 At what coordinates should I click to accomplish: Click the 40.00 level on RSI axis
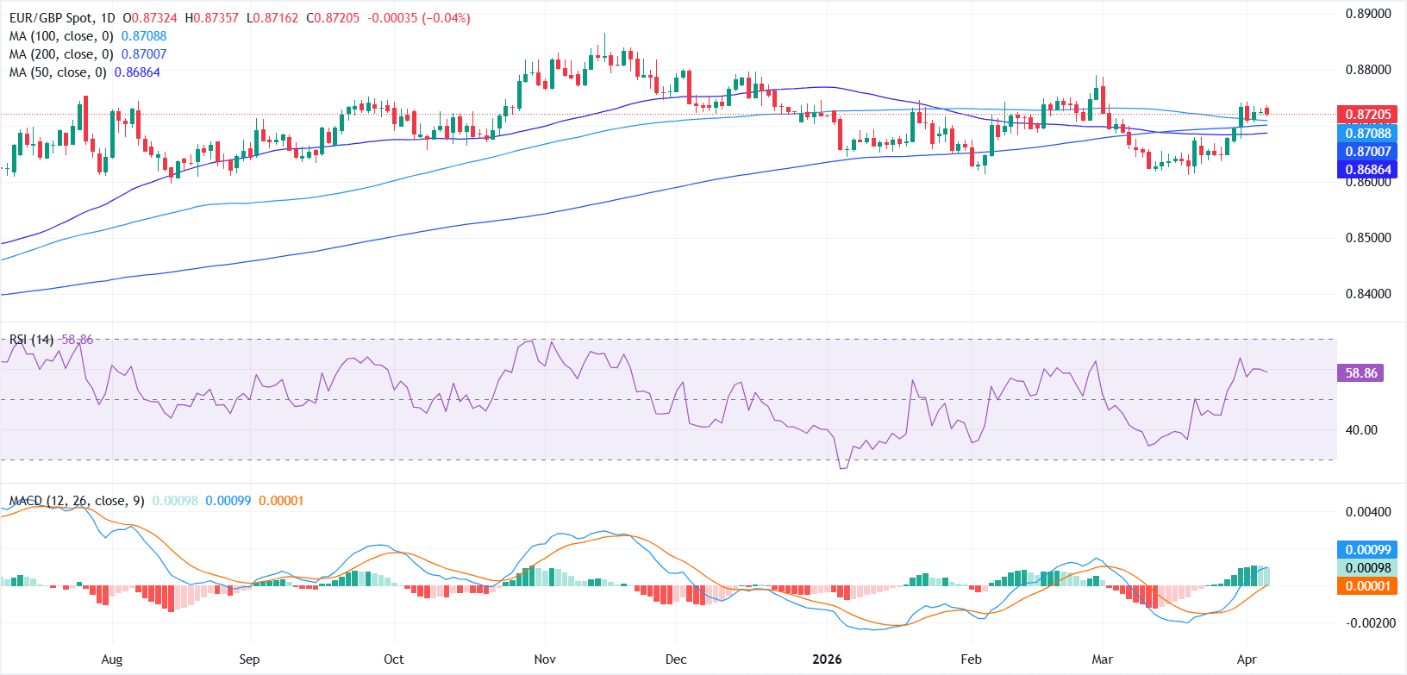(1361, 430)
